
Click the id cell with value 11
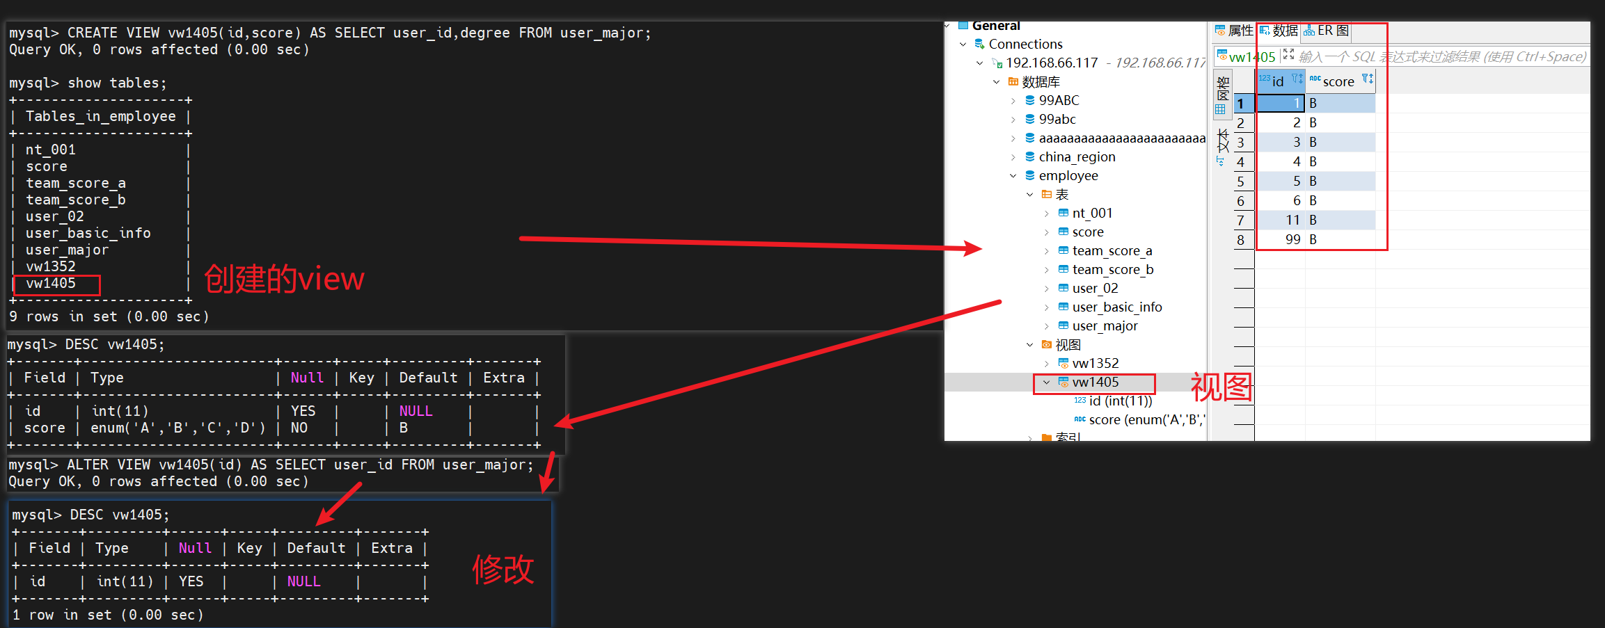point(1280,220)
